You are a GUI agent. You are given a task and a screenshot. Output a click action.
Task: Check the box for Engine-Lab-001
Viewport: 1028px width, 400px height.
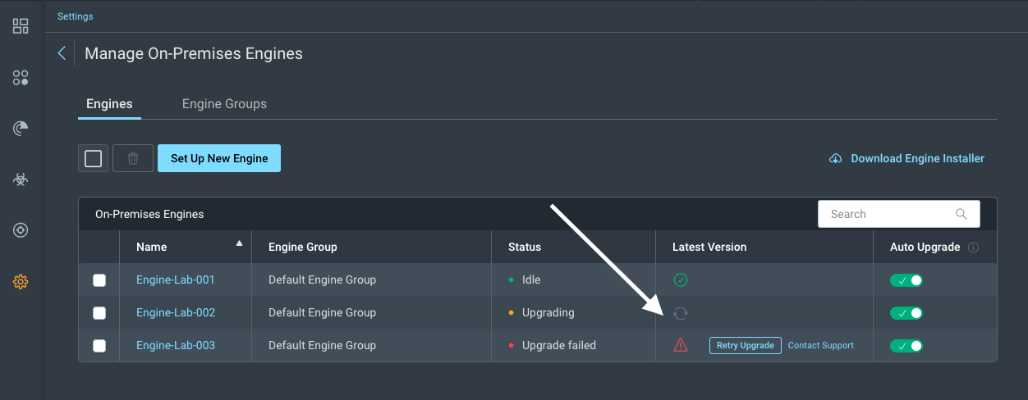99,280
